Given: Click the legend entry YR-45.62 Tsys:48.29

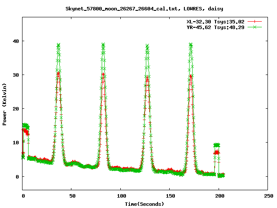Looking at the screenshot, I should click(216, 27).
